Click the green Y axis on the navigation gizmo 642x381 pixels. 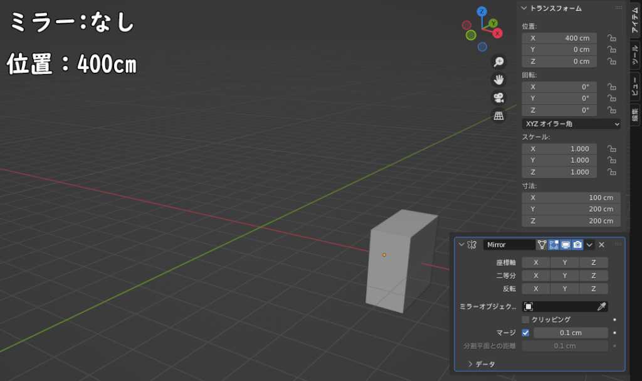point(493,23)
